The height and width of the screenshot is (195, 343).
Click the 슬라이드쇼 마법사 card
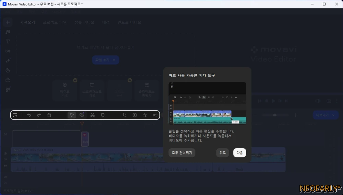coord(146,90)
